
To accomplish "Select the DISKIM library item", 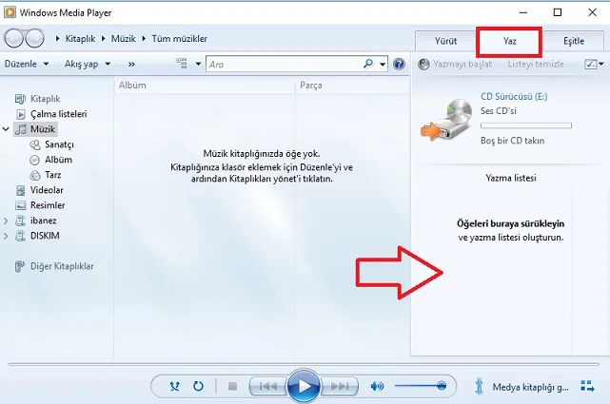I will (37, 236).
